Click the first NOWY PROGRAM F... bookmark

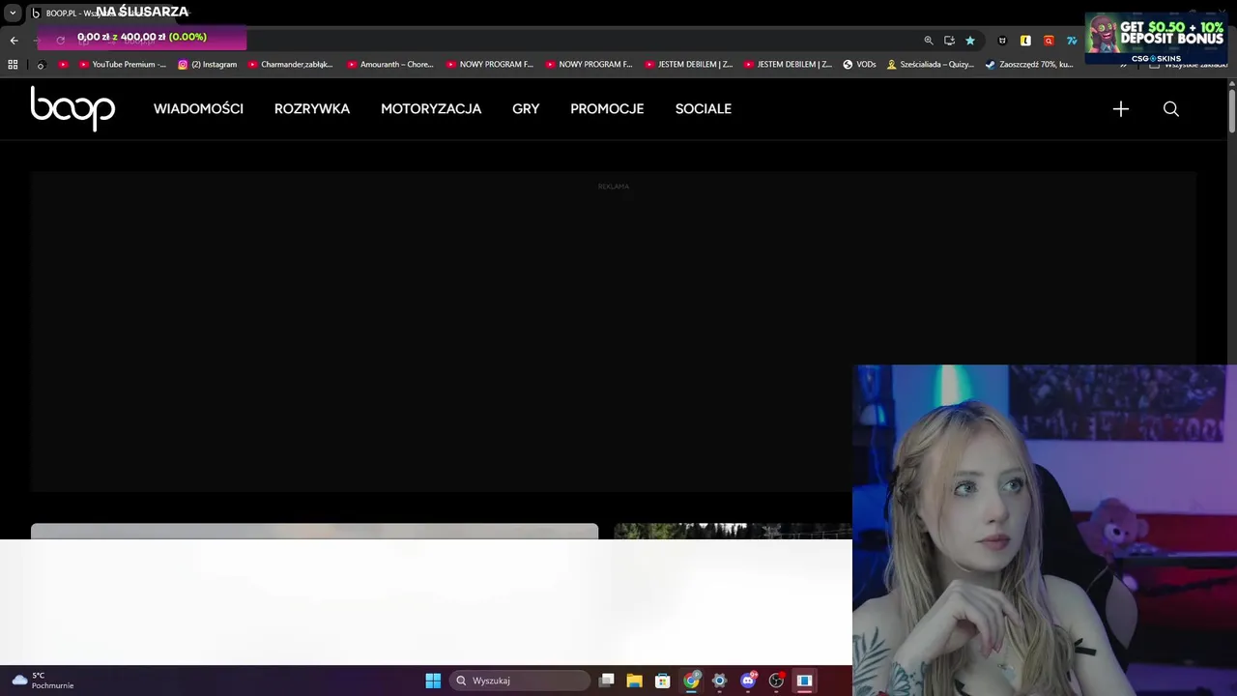point(490,65)
